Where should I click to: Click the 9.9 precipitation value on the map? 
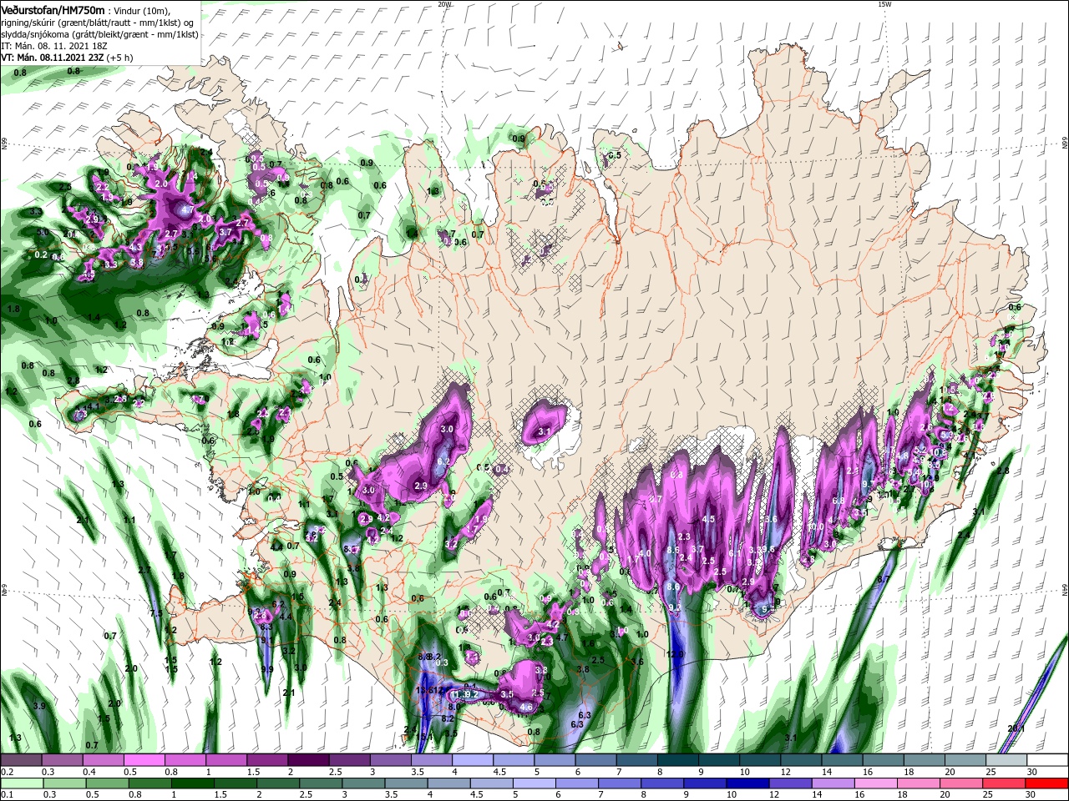pos(267,669)
